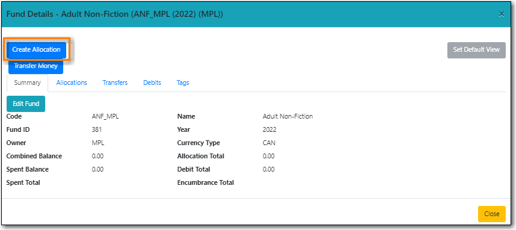
Task: Click the Combined Balance value 0.00
Action: (x=98, y=157)
